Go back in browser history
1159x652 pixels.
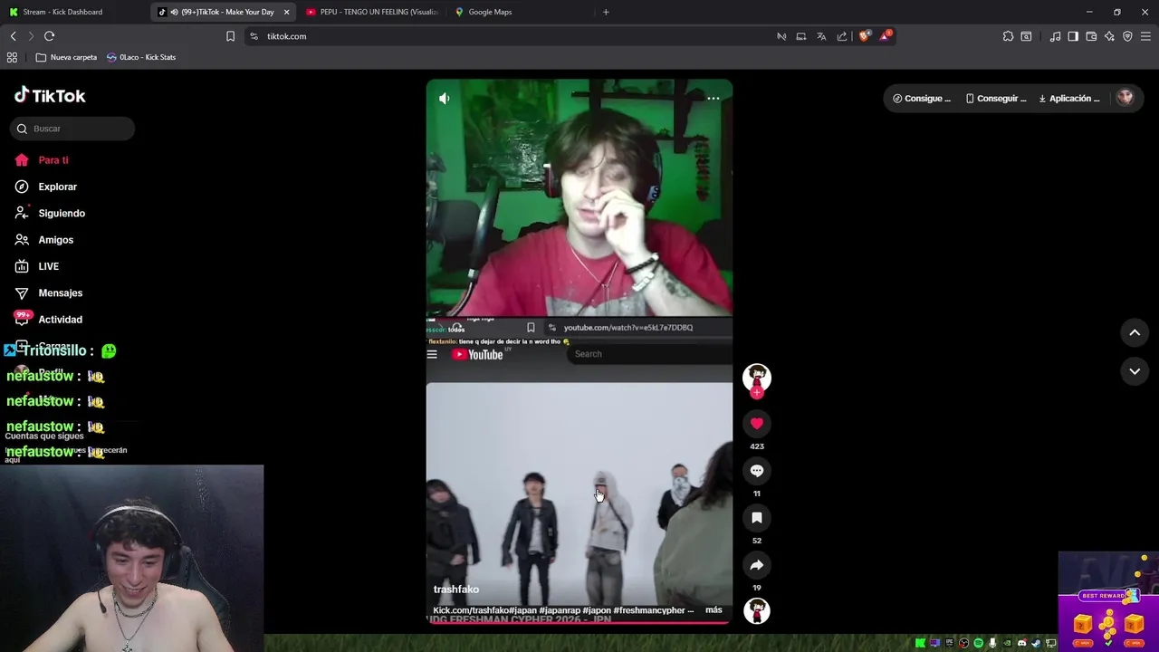13,36
